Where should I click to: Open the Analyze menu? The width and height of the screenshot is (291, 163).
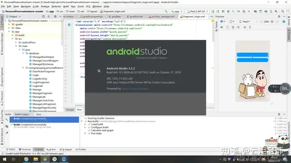45,6
